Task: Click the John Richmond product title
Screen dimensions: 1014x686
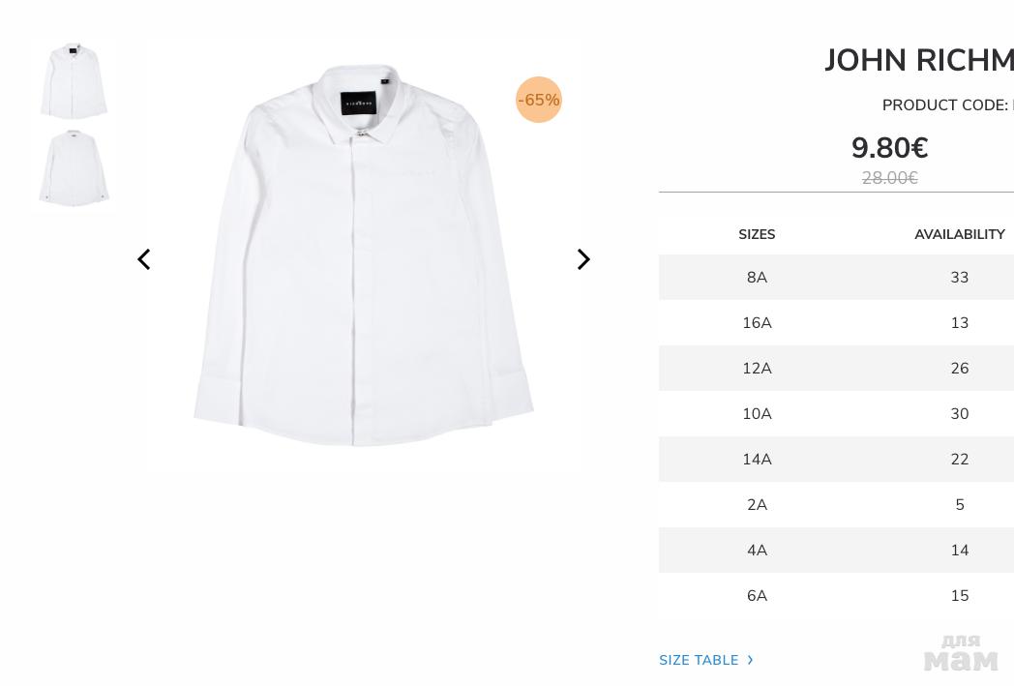Action: click(x=918, y=61)
